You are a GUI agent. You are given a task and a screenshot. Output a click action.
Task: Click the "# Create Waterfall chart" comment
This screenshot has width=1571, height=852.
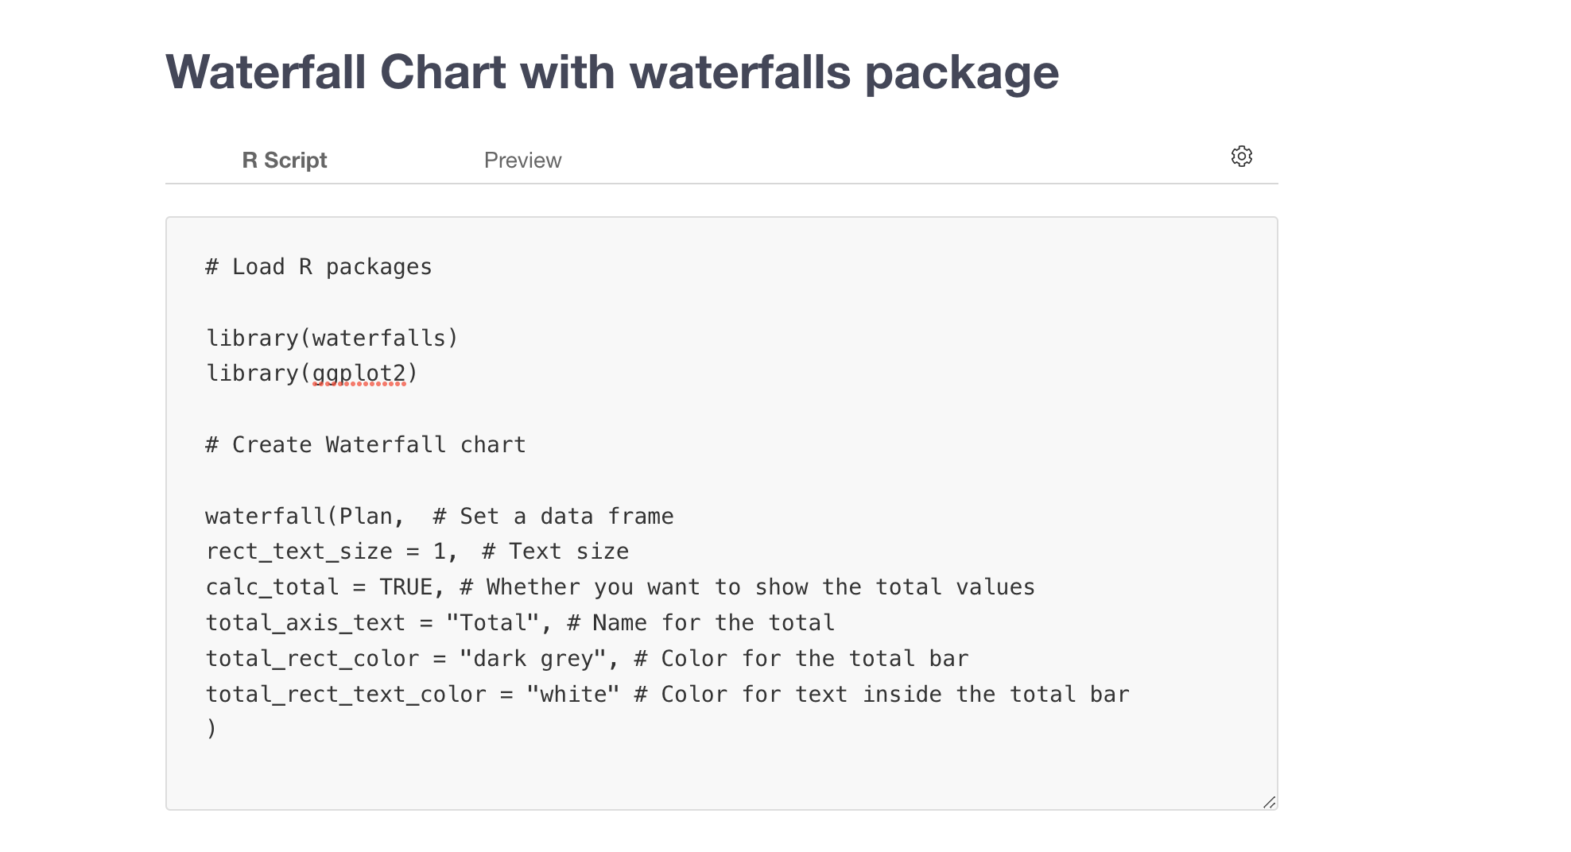point(366,444)
